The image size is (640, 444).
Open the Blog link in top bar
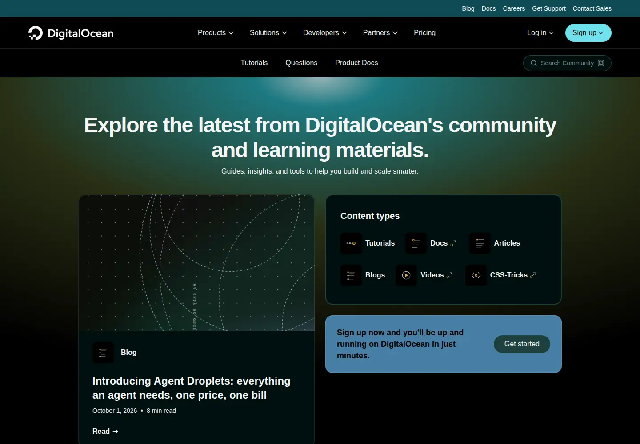[x=468, y=8]
